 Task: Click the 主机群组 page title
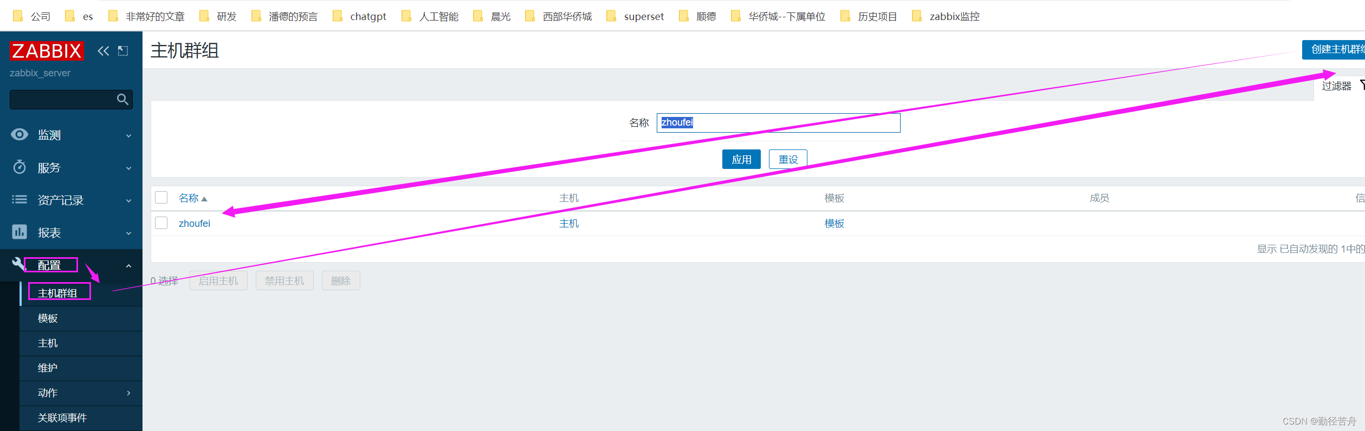(185, 50)
